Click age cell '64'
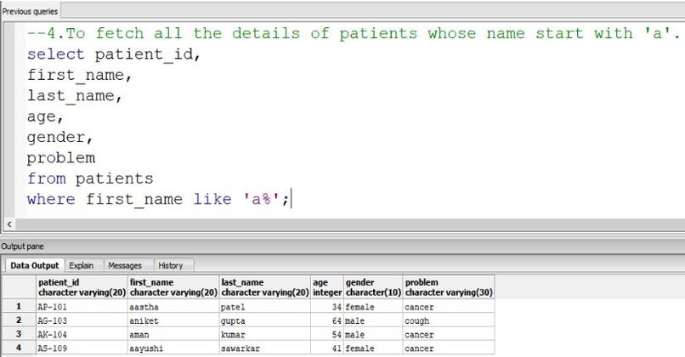The image size is (685, 357). click(x=326, y=320)
